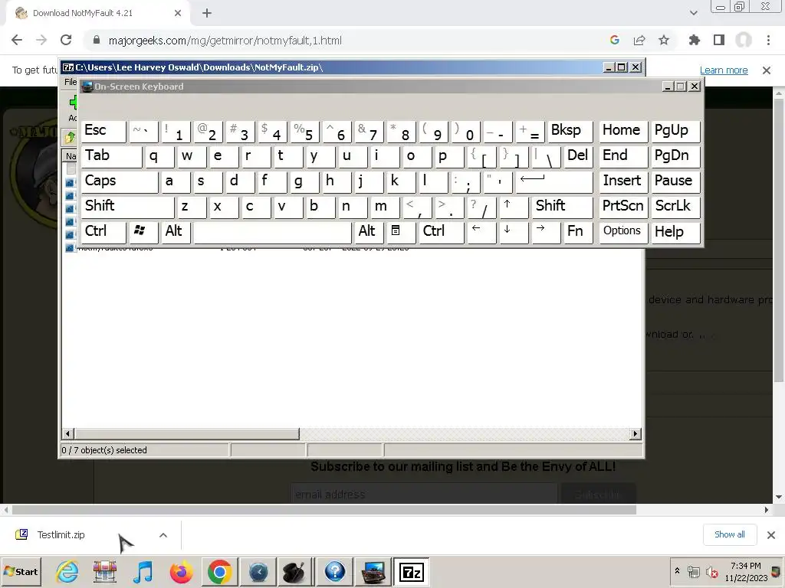The image size is (785, 588).
Task: Toggle the right Alt key
Action: click(368, 231)
